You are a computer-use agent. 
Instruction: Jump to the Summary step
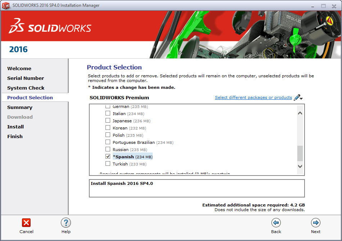pos(20,108)
